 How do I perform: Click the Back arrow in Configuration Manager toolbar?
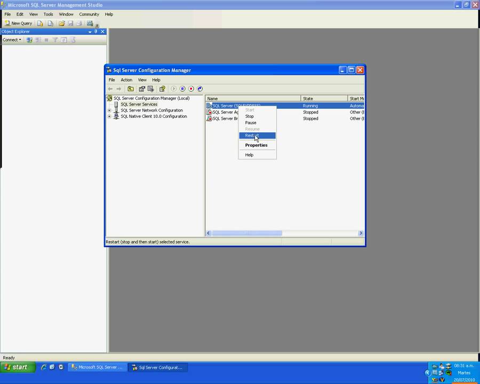click(x=110, y=89)
